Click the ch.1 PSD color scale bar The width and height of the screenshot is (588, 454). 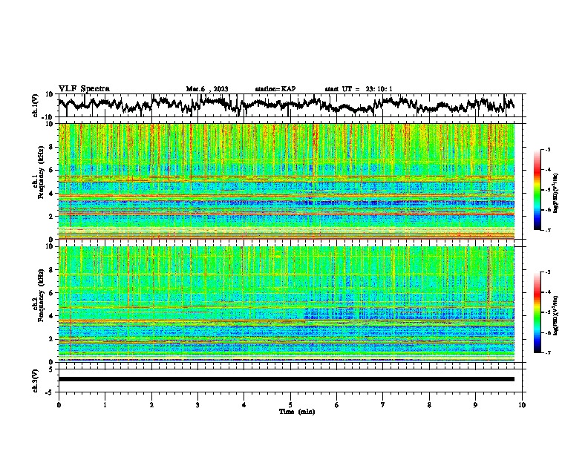(538, 190)
